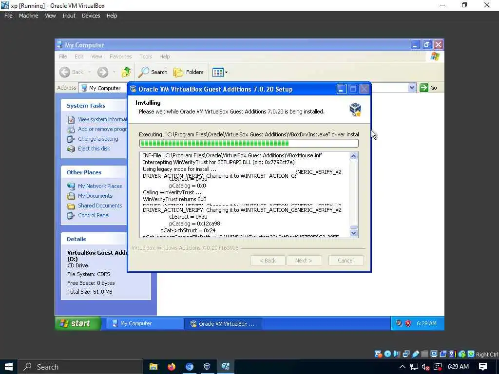Open the host notification center icon

[483, 367]
